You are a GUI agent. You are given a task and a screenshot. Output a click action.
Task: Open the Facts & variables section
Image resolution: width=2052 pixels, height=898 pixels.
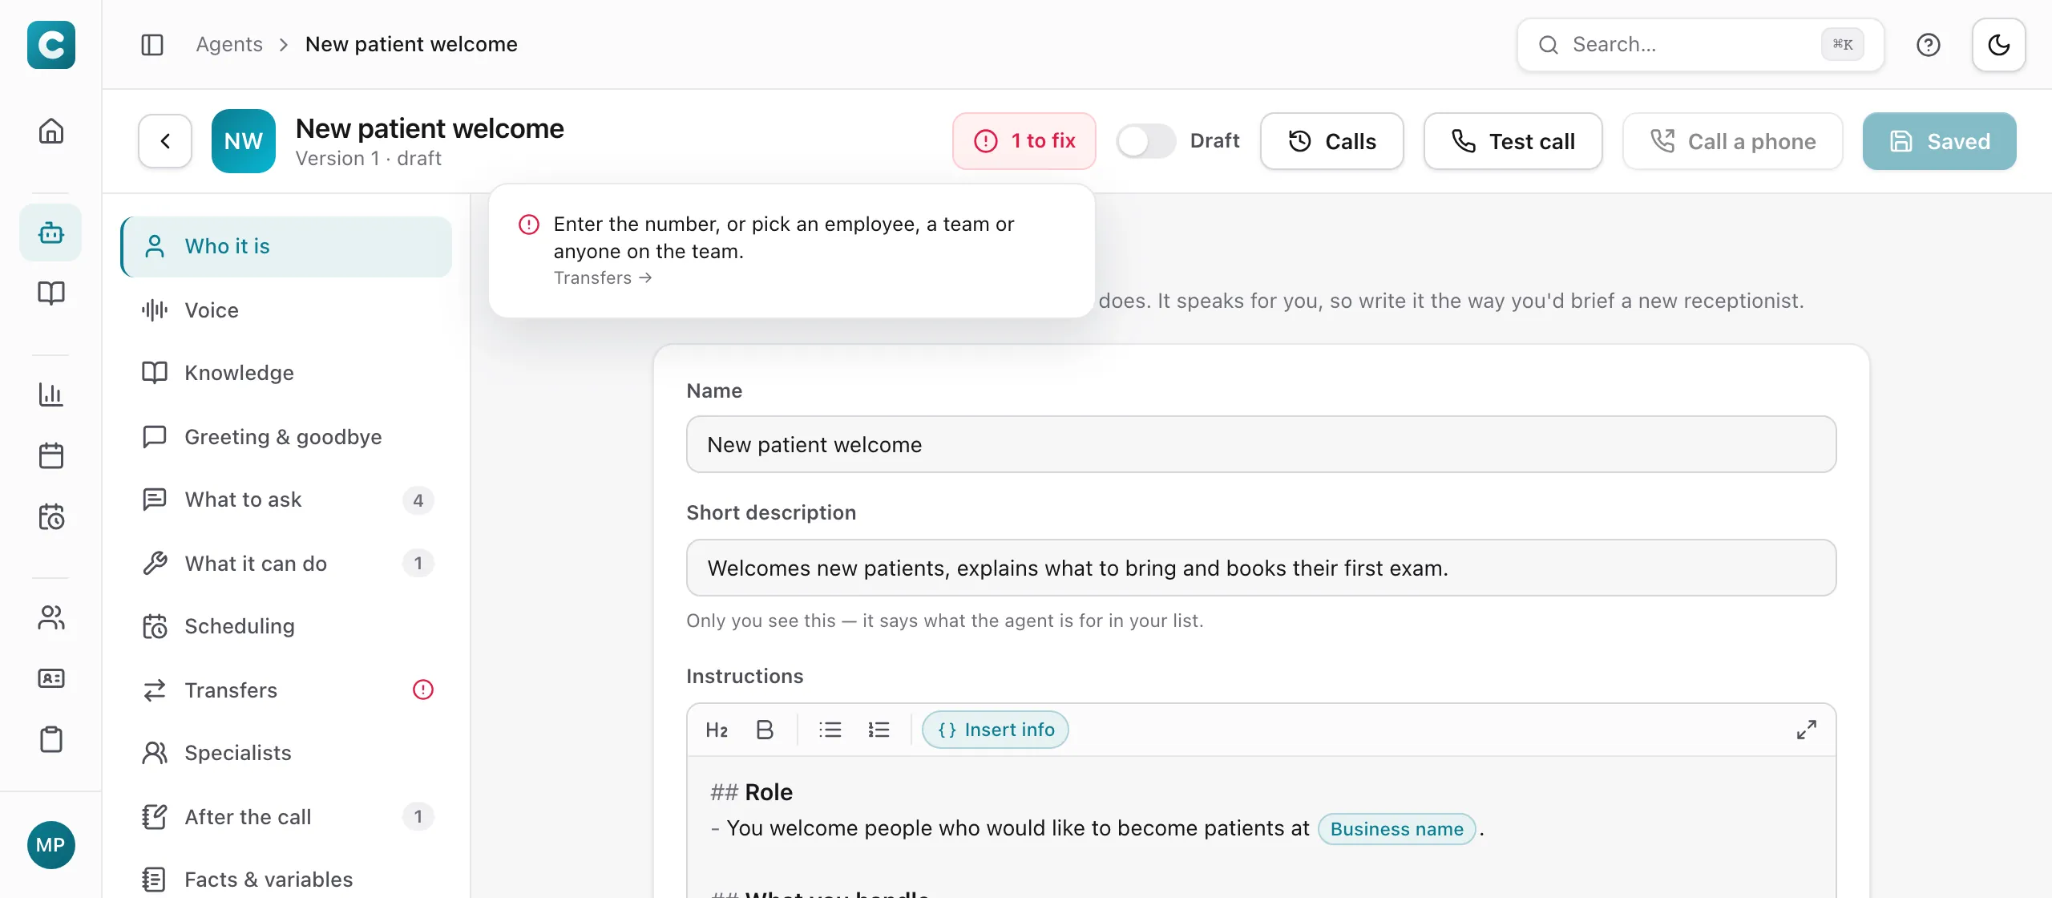[x=286, y=880]
